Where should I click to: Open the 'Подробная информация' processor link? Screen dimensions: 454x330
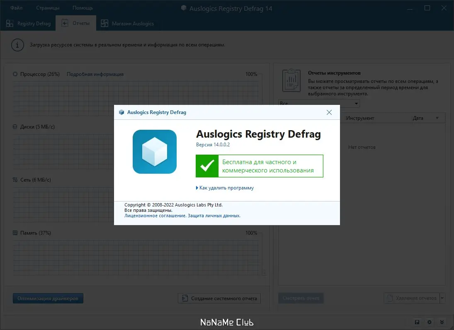95,74
